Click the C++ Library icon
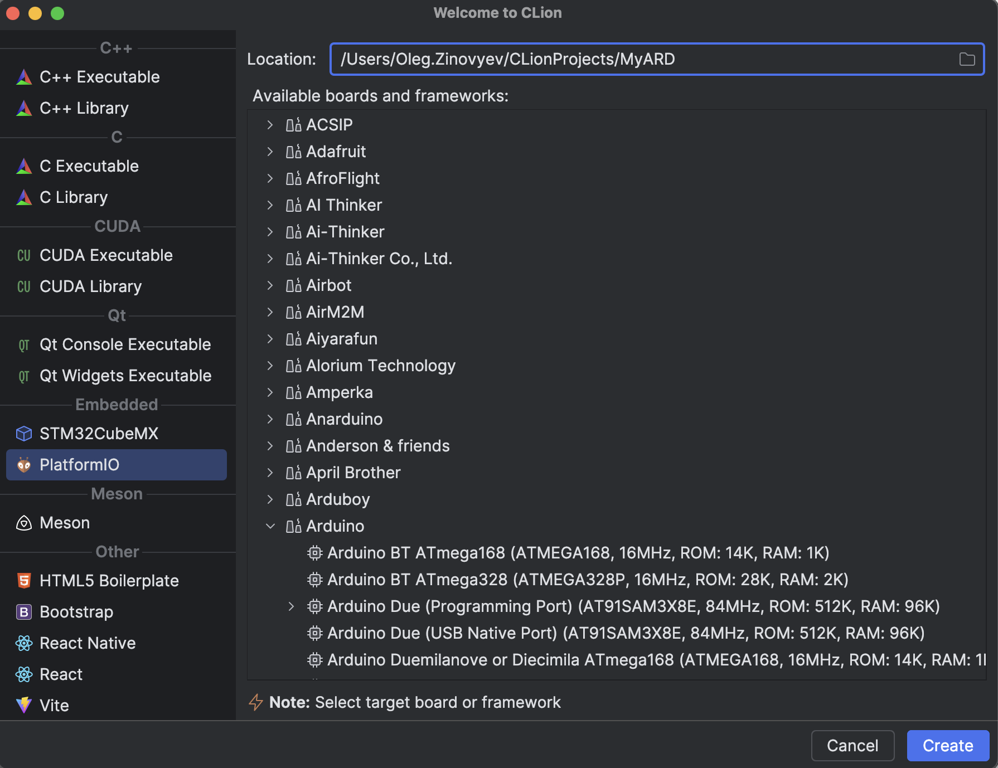 point(23,108)
